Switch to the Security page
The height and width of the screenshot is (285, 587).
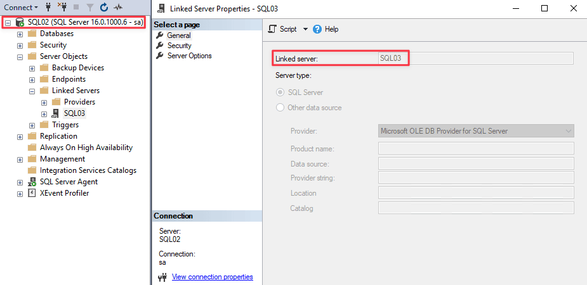tap(179, 46)
